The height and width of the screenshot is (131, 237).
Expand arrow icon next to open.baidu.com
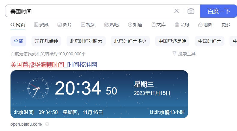click(x=47, y=124)
